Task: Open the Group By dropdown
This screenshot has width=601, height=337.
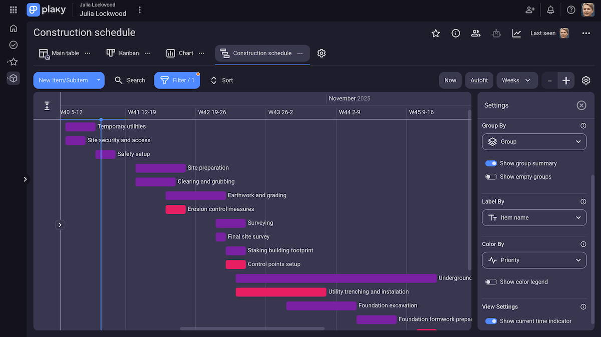Action: [x=534, y=142]
